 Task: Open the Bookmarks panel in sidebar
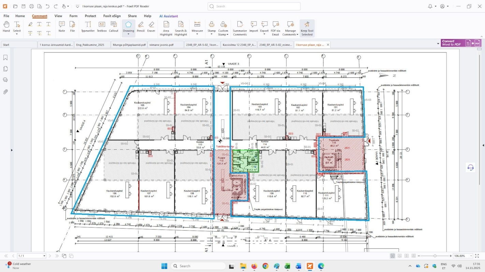pos(5,58)
